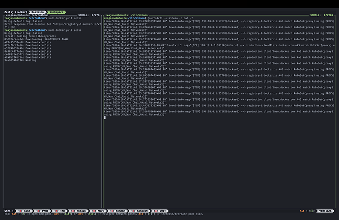Click the left pane SCROLL: 0/778 indicator
The width and height of the screenshot is (339, 220).
89,15
